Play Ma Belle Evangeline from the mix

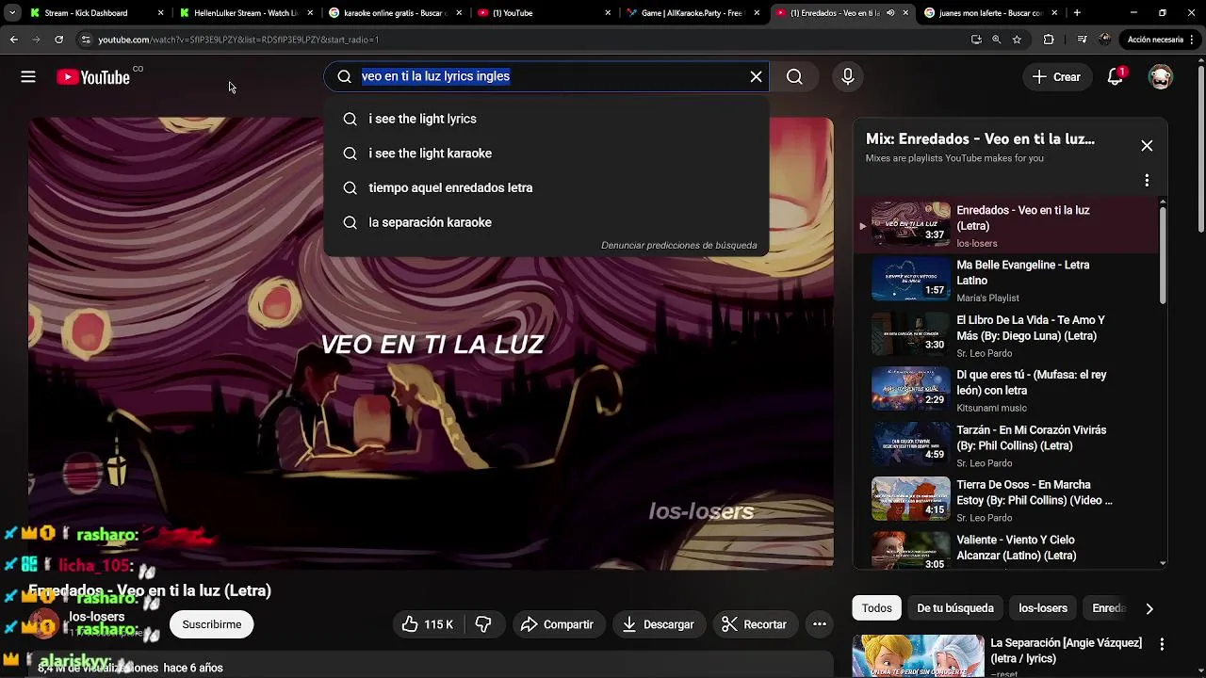(x=1004, y=281)
